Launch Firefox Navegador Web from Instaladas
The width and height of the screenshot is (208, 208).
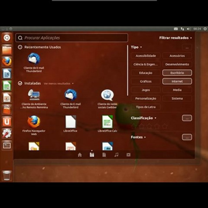click(34, 125)
